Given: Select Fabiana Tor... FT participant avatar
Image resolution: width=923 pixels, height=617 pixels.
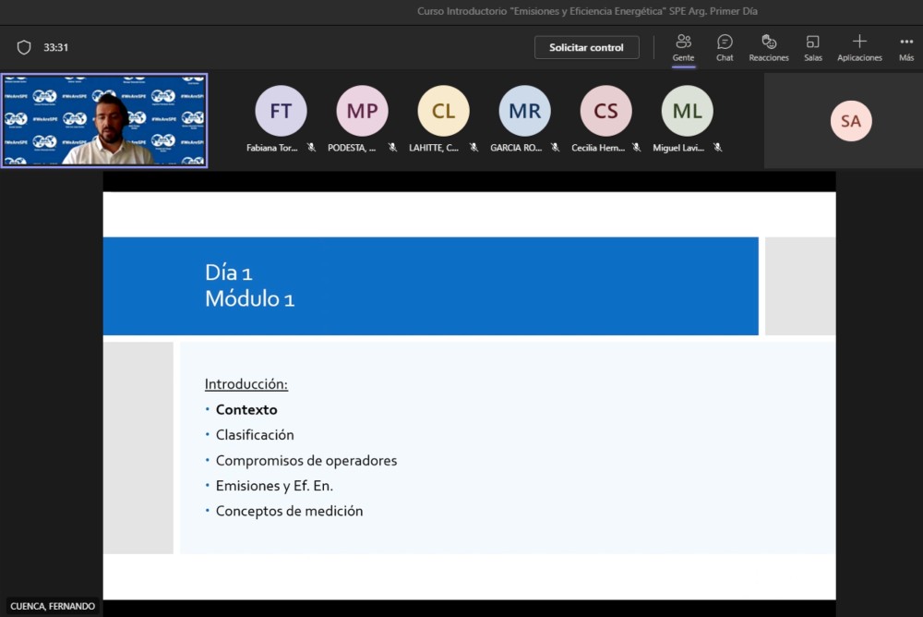Looking at the screenshot, I should (x=281, y=111).
